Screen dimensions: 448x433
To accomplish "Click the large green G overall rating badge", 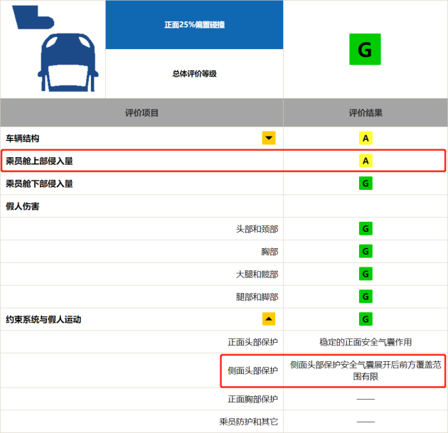I will [365, 49].
